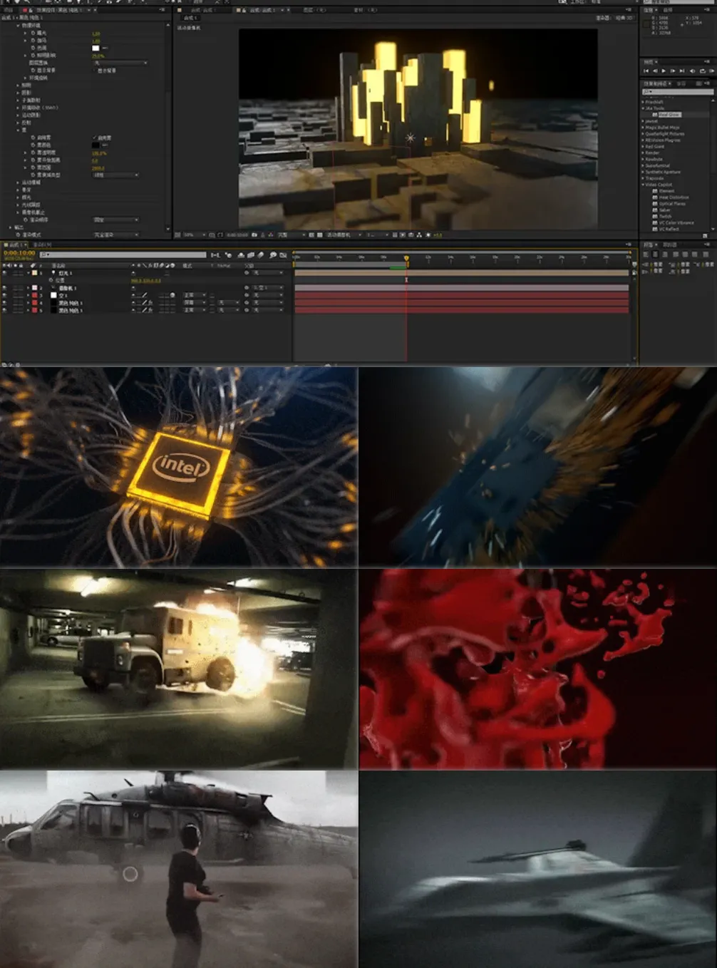Viewport: 717px width, 968px height.
Task: Expand the Rowbyte effects category
Action: [x=643, y=159]
